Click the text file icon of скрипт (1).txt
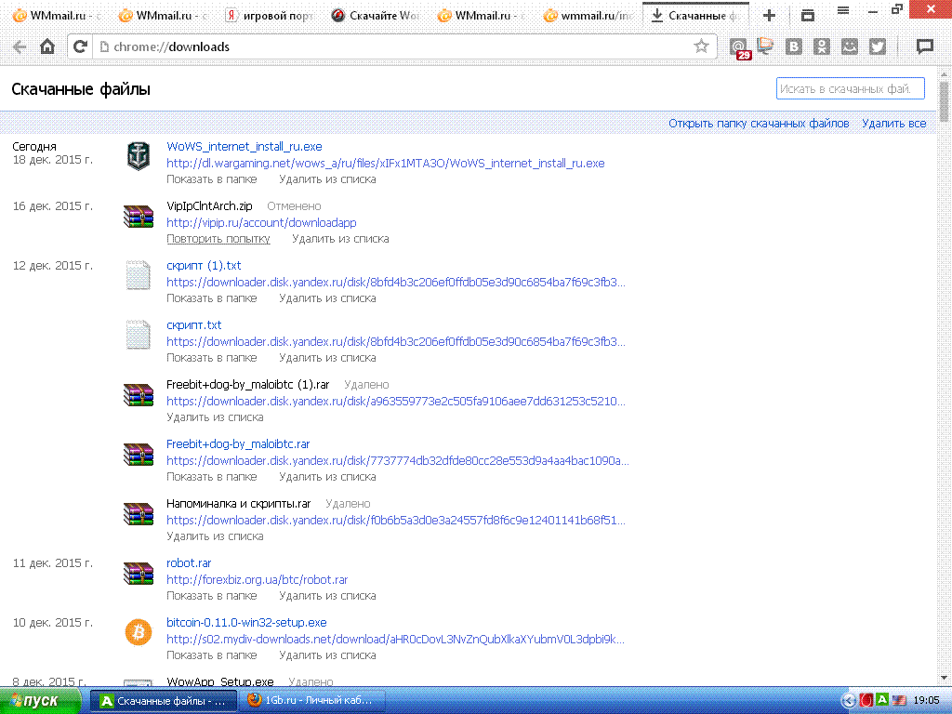 pyautogui.click(x=139, y=275)
